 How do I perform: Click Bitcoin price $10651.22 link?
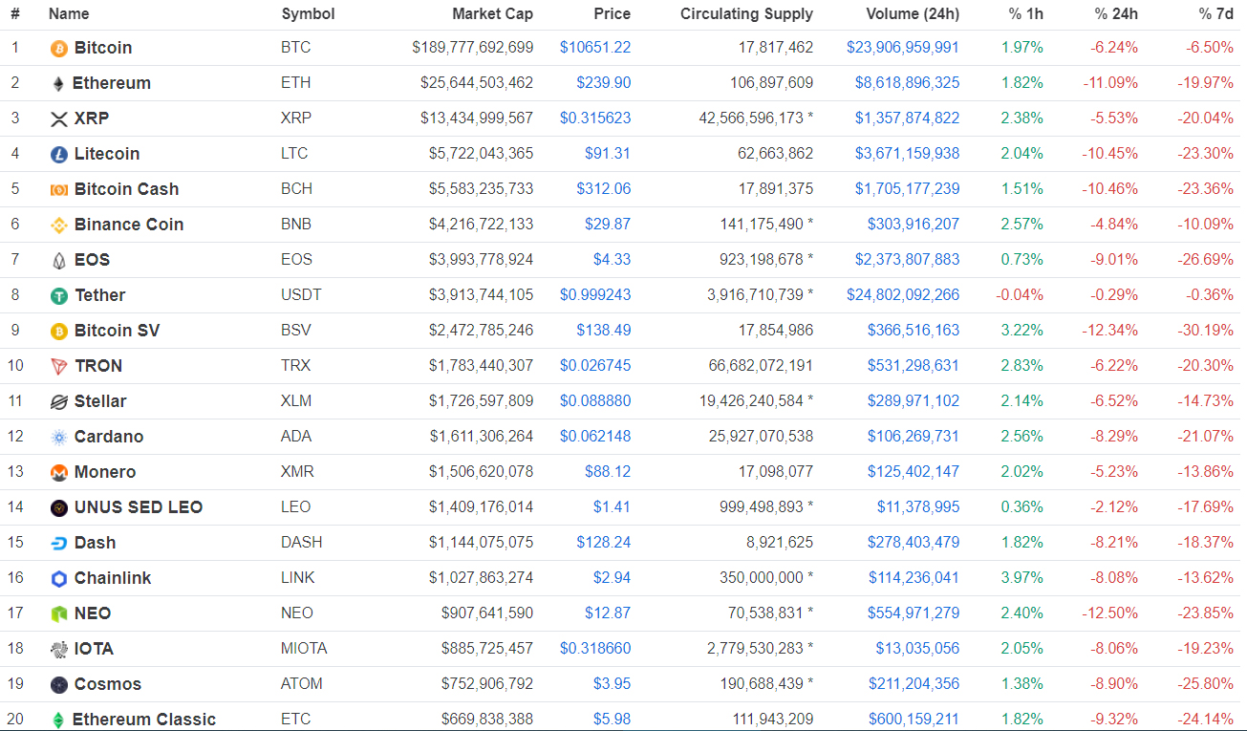595,48
